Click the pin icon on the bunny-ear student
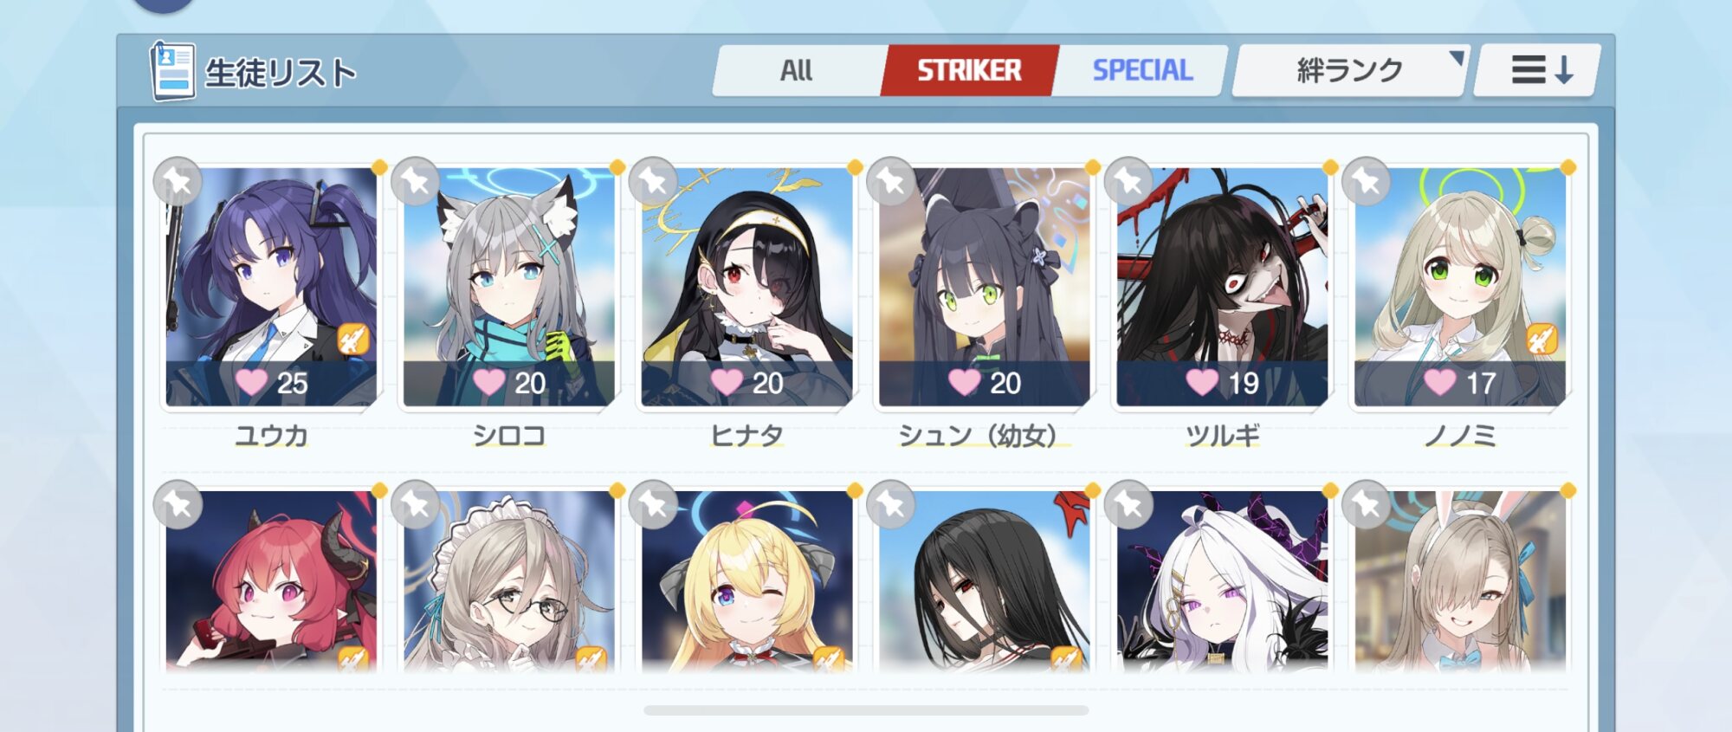This screenshot has height=732, width=1732. [x=1366, y=504]
